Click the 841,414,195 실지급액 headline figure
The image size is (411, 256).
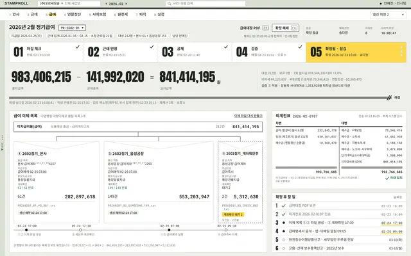[x=188, y=77]
